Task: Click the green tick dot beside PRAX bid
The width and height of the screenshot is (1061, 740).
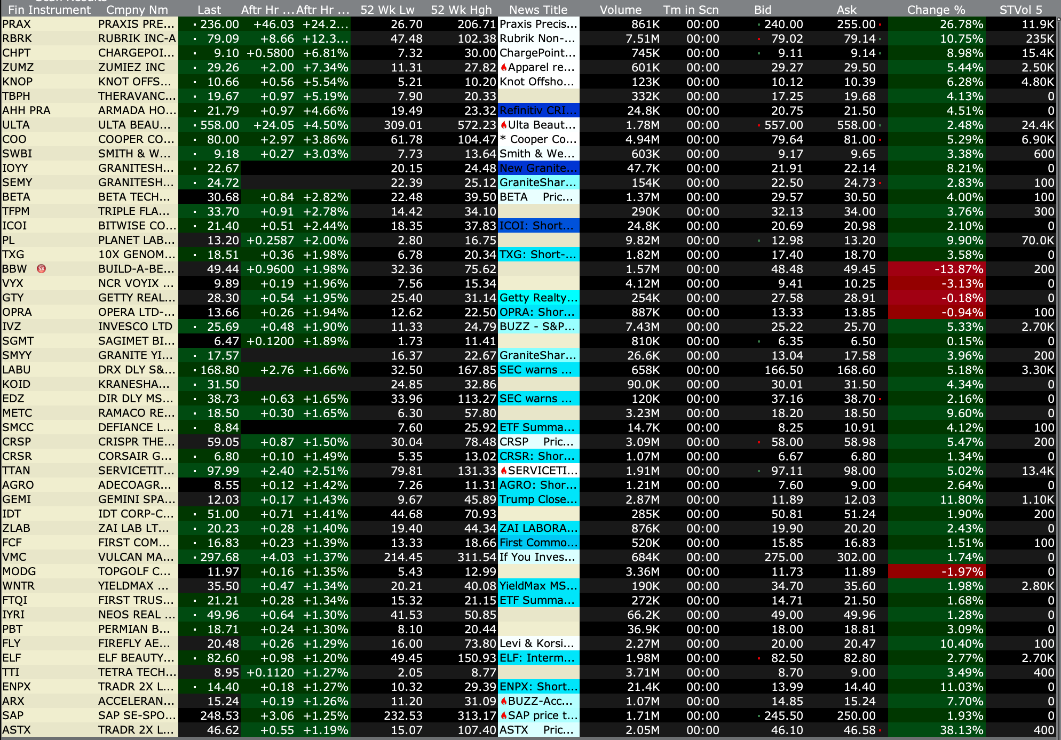Action: [759, 25]
